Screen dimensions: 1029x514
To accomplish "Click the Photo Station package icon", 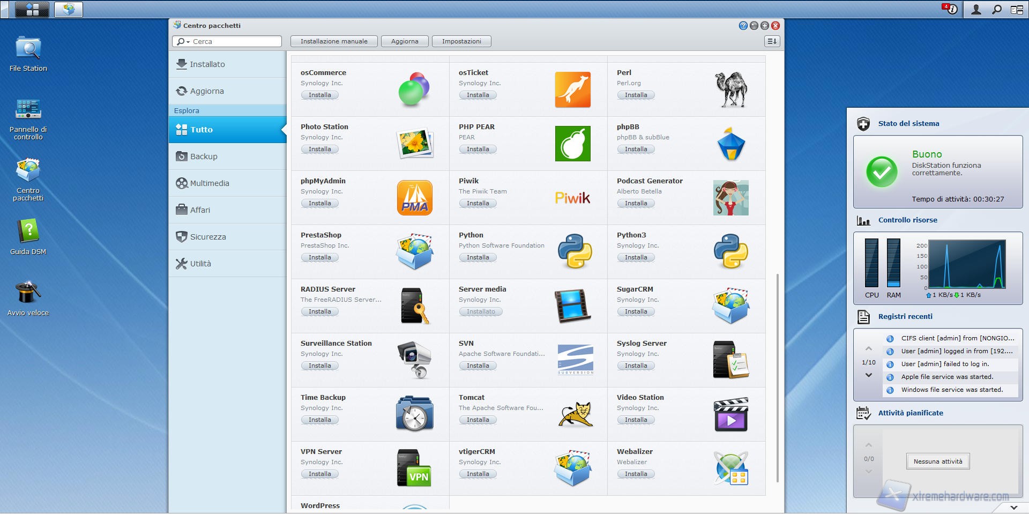I will pyautogui.click(x=414, y=144).
